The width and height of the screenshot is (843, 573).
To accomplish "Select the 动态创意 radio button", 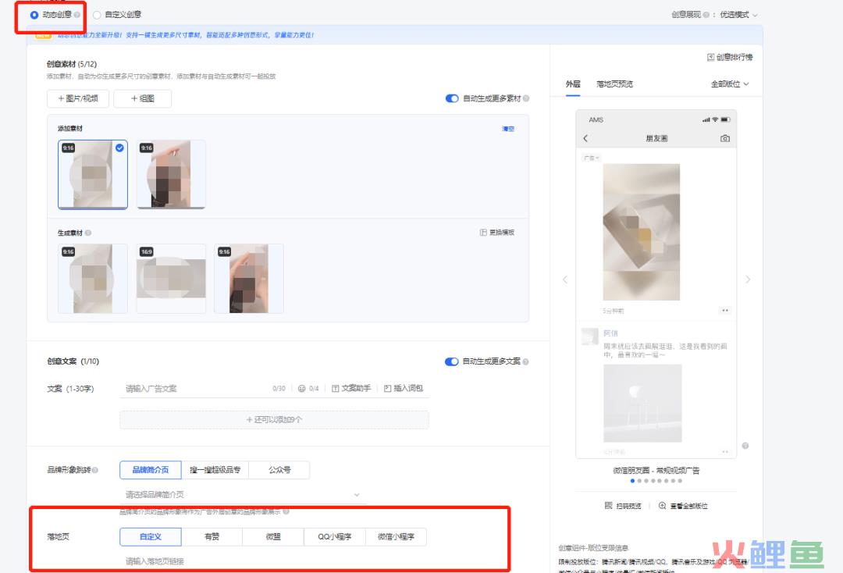I will (34, 14).
